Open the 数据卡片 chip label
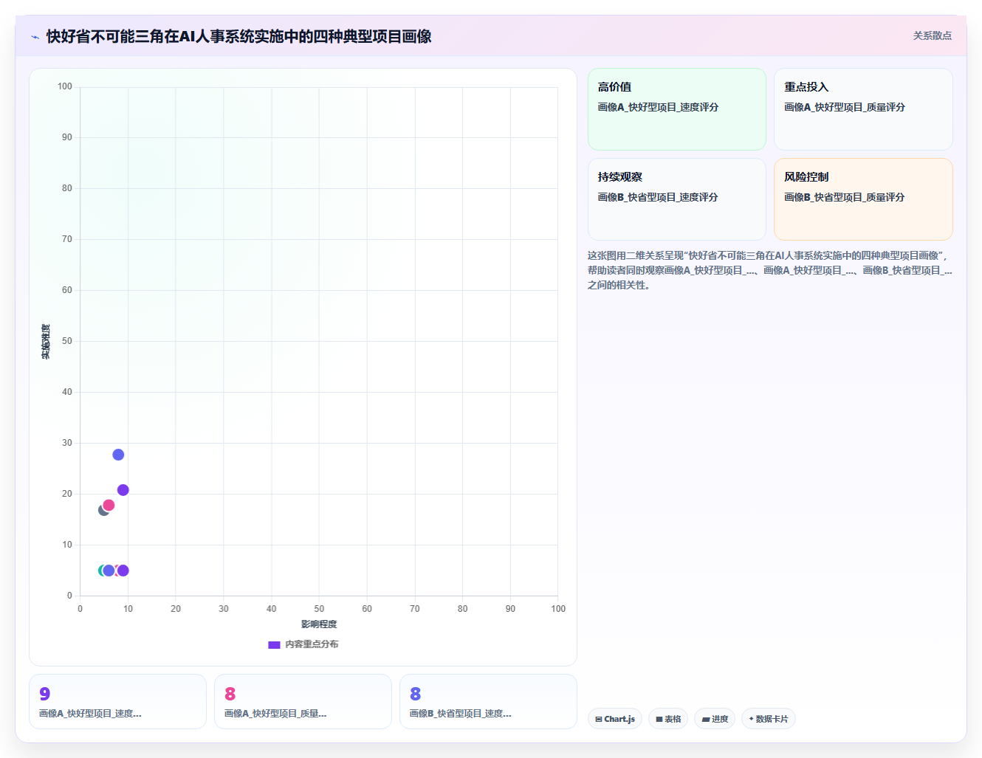 click(x=772, y=719)
